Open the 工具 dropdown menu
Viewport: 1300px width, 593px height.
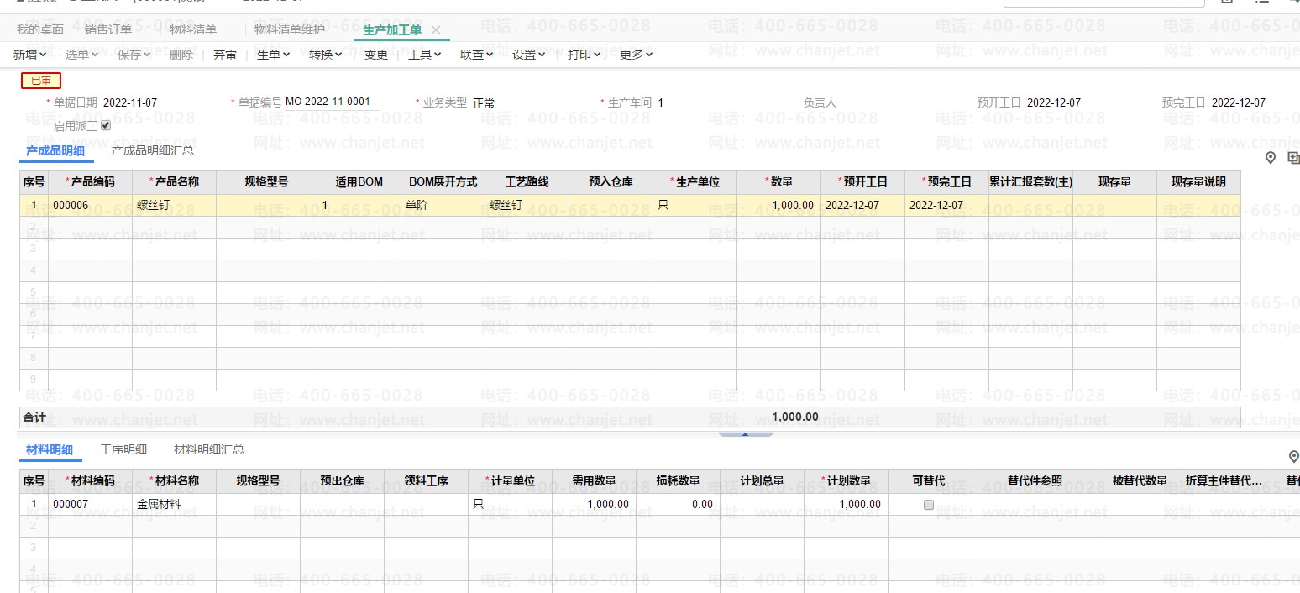coord(425,55)
